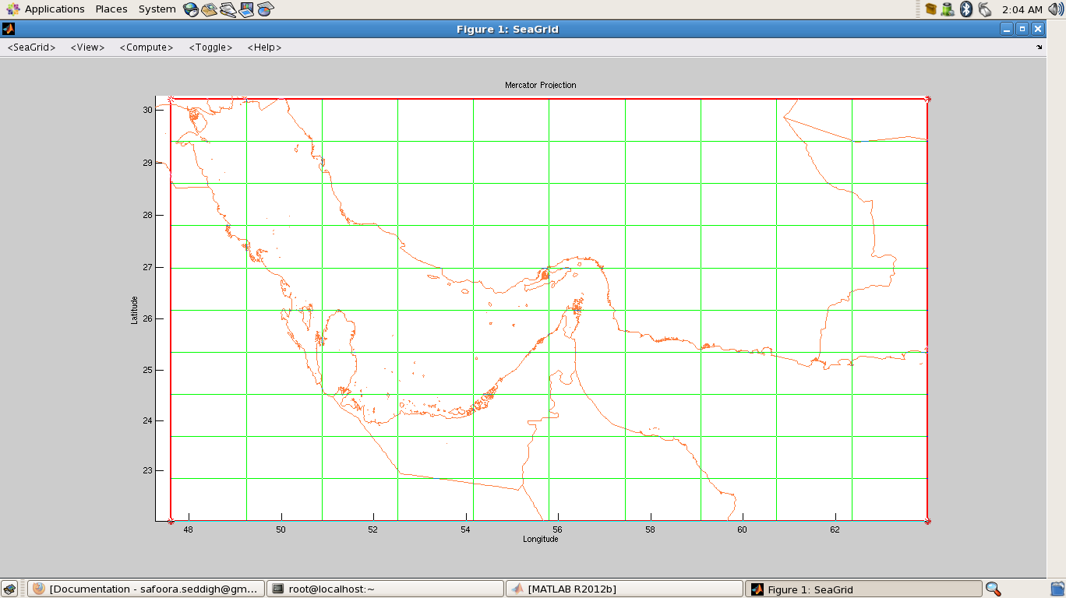The width and height of the screenshot is (1066, 598).
Task: Open the volume speaker control
Action: pyautogui.click(x=1056, y=9)
